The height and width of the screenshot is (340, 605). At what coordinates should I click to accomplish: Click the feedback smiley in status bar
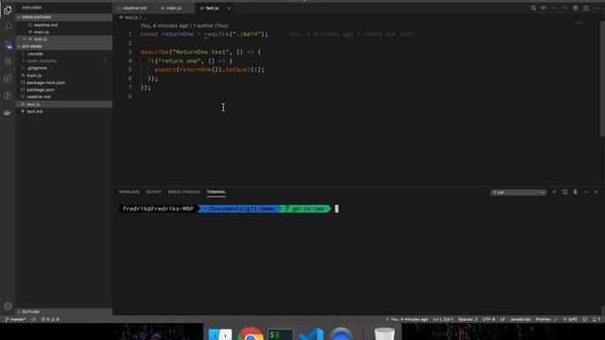tap(584, 319)
